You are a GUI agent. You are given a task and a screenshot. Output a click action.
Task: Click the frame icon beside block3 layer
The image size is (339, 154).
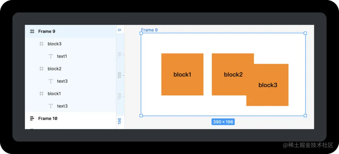pyautogui.click(x=41, y=44)
